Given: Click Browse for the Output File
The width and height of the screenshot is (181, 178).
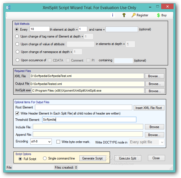Looking at the screenshot, I should tap(155, 84).
